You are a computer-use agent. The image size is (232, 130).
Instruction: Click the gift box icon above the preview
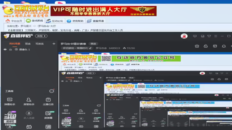tap(197, 46)
